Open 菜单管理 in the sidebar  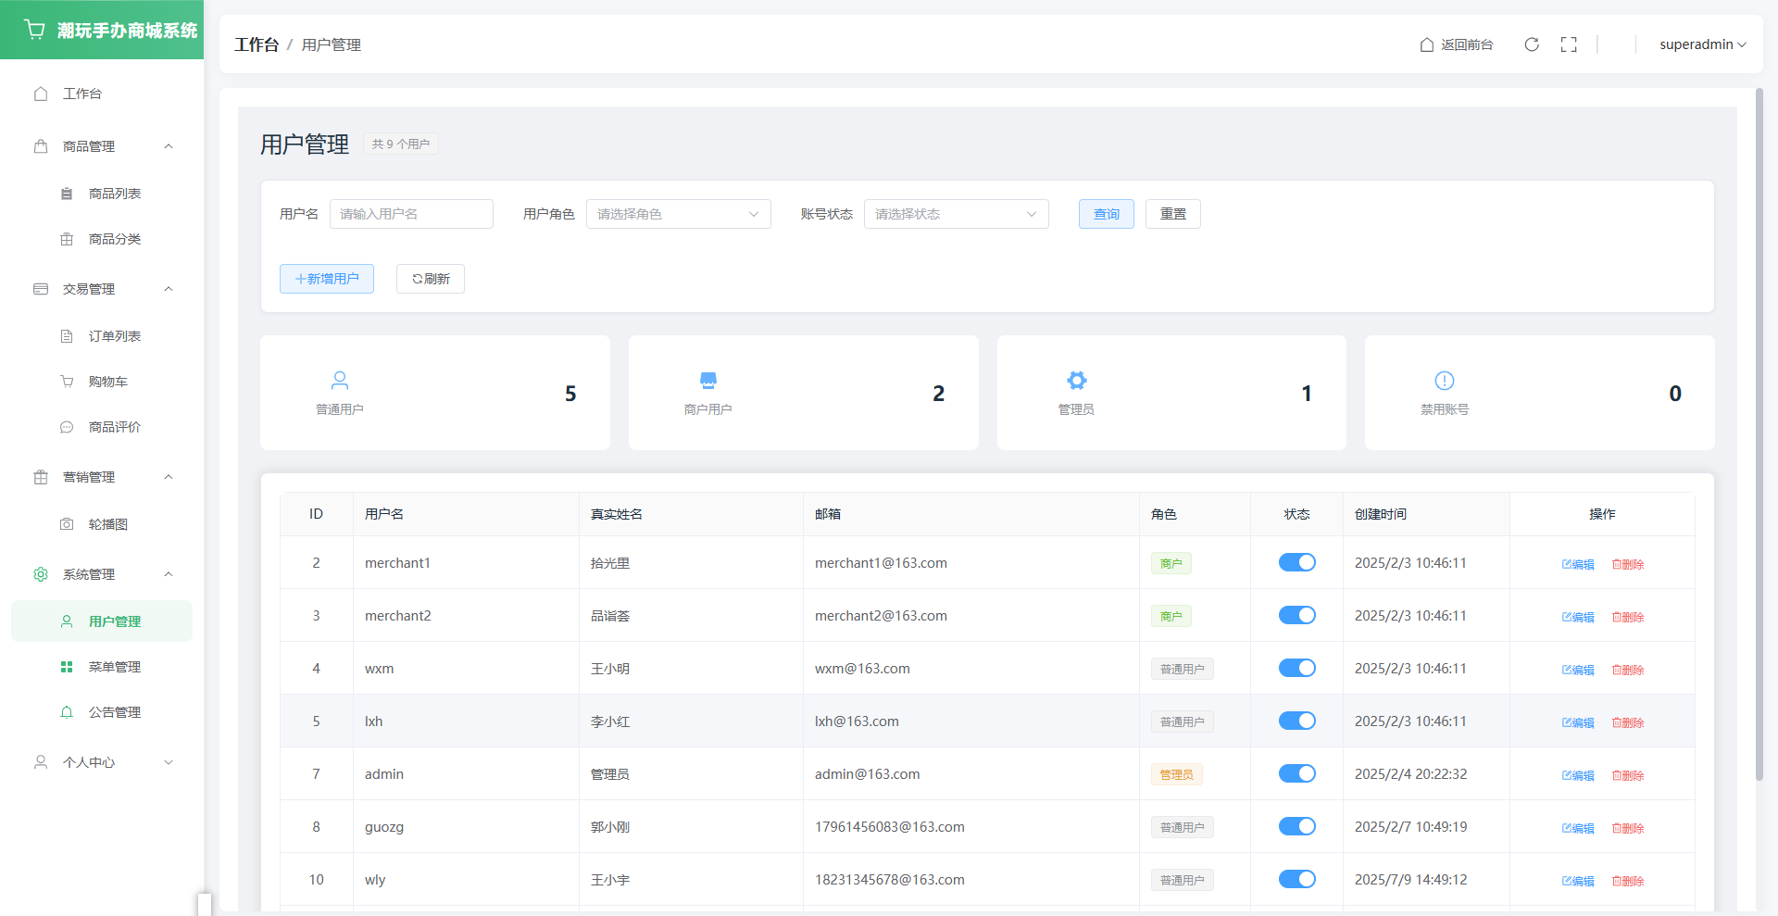[114, 667]
